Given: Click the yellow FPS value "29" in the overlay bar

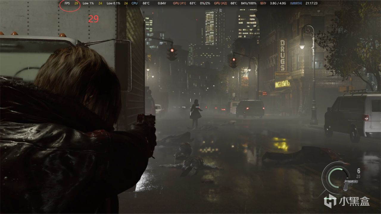Looking at the screenshot, I should click(76, 3).
